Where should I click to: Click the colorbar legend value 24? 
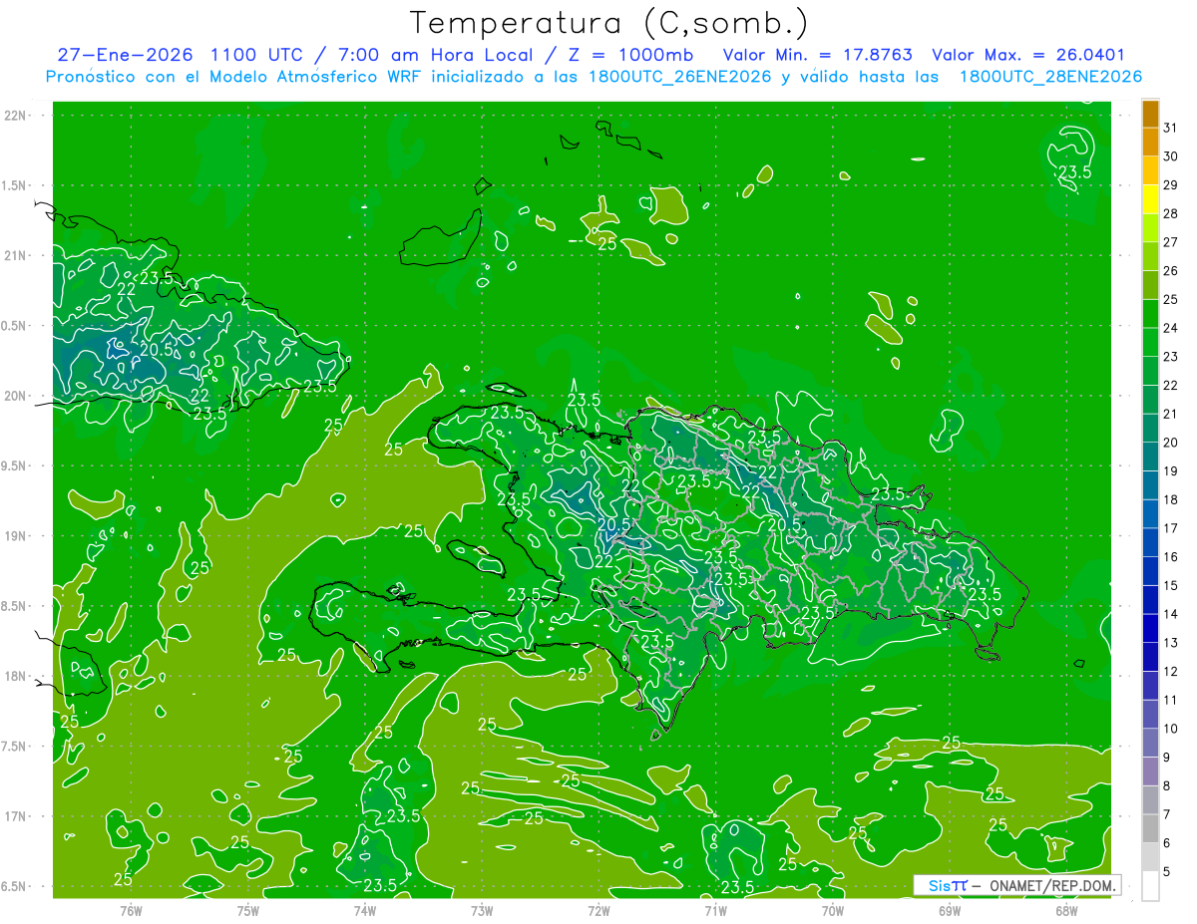[x=1171, y=328]
